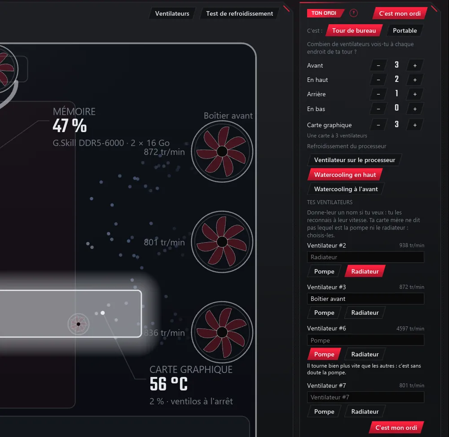
Task: Choose Watercooling en haut option
Action: point(345,175)
